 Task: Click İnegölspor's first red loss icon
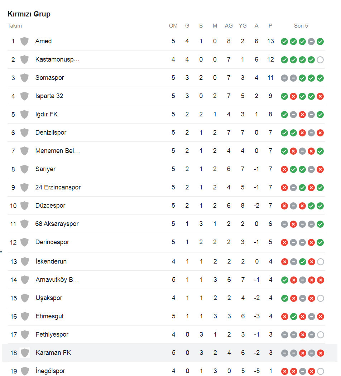(x=285, y=371)
